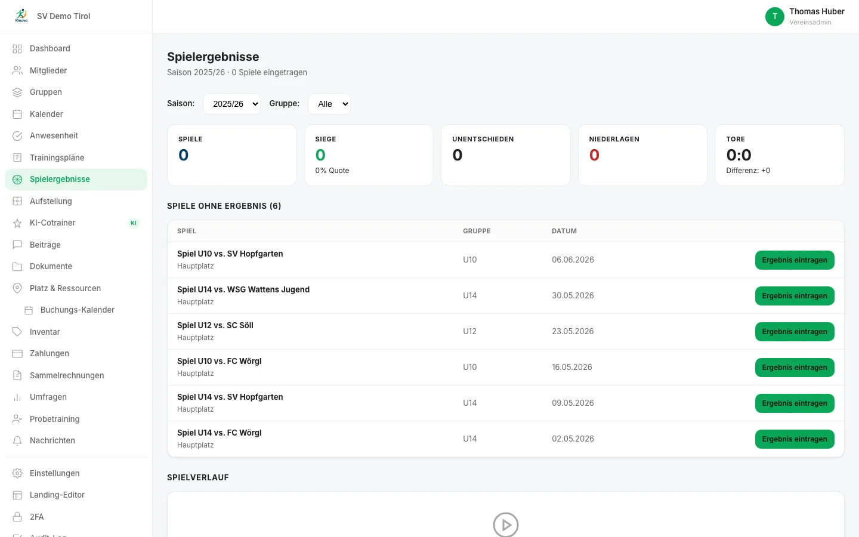Click the KI-Cotrainer star icon
The height and width of the screenshot is (537, 859).
coord(17,223)
